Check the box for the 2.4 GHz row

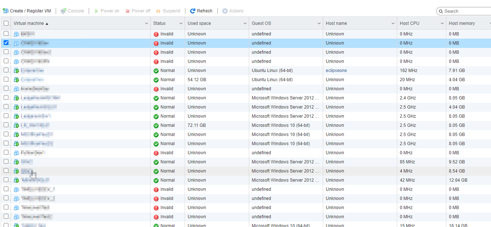coord(6,98)
